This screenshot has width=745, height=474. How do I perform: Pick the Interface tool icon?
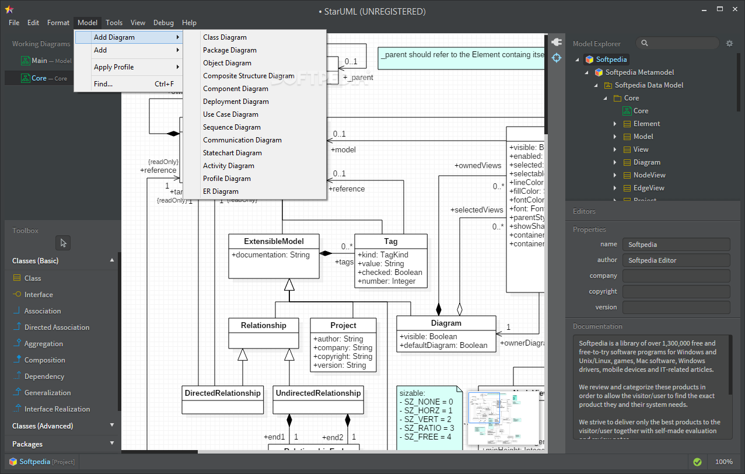(16, 295)
